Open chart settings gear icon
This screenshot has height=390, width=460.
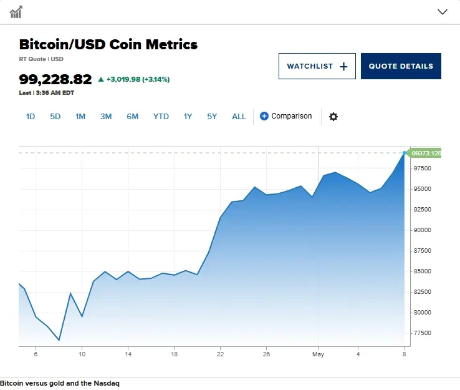tap(333, 117)
